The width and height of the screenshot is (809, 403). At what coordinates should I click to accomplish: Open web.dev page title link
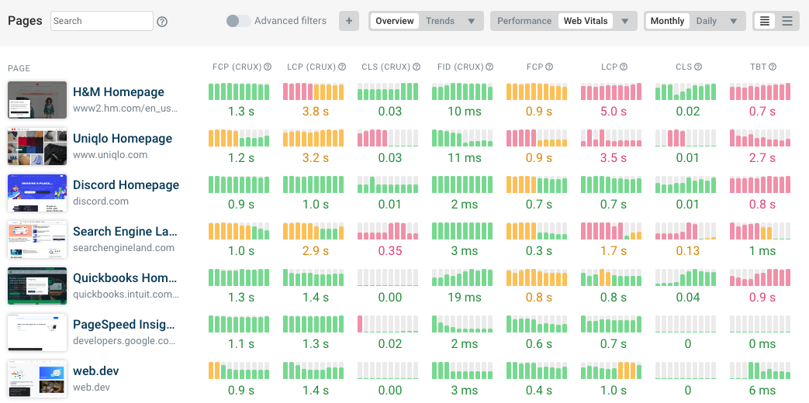click(x=96, y=370)
